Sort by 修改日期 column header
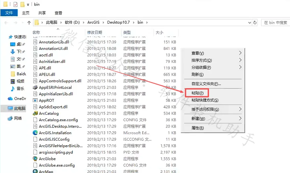The image size is (290, 173). click(x=95, y=32)
